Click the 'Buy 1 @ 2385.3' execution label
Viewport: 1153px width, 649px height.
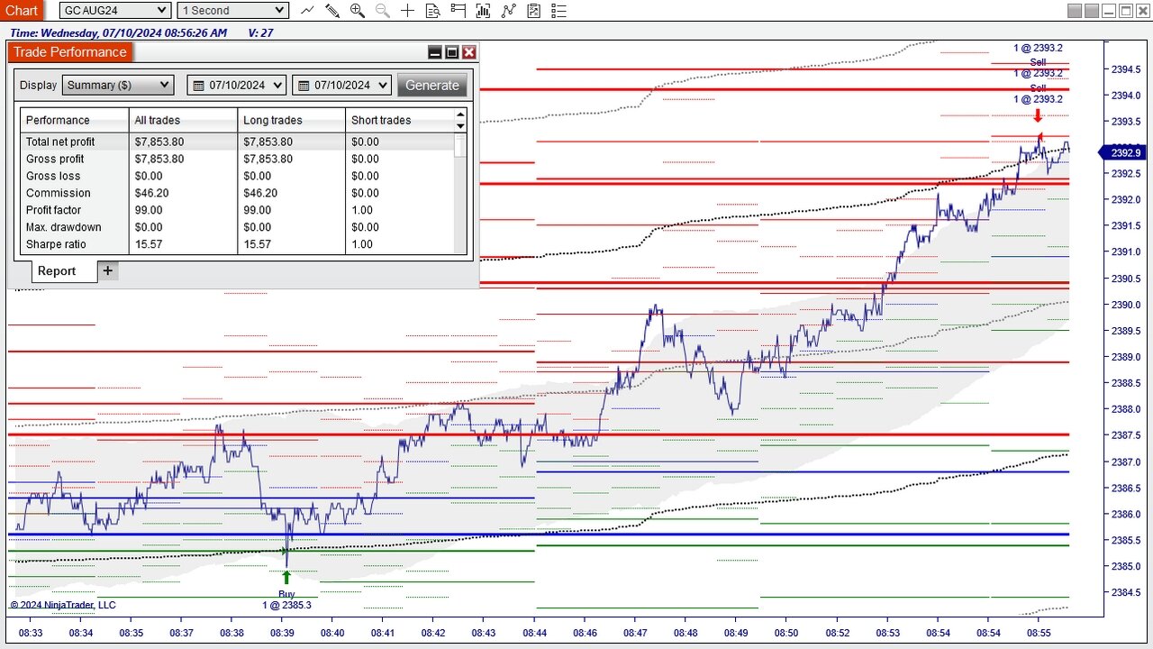tap(286, 599)
